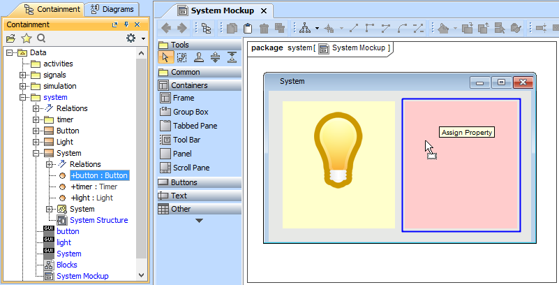The image size is (559, 285).
Task: Expand the simulation folder
Action: 22,86
